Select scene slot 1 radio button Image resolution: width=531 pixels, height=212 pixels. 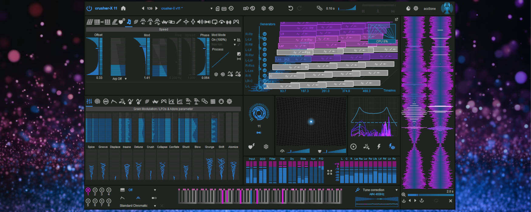pos(88,190)
